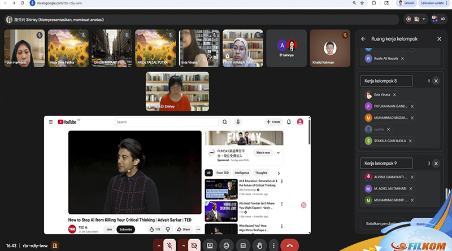Open options for AI's Next Frontier video
The width and height of the screenshot is (452, 251).
pos(281,204)
